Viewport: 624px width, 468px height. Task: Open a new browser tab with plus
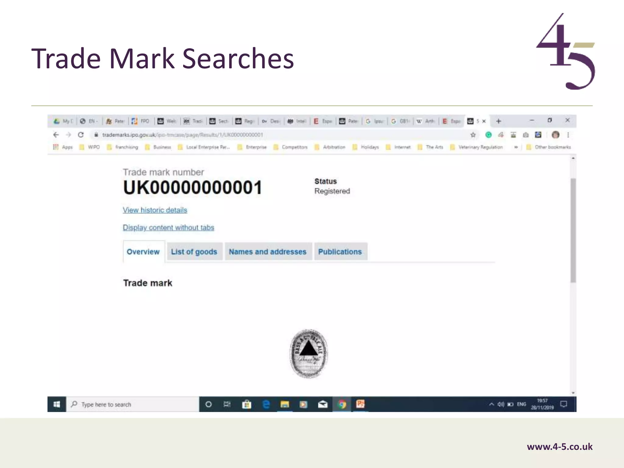(499, 121)
